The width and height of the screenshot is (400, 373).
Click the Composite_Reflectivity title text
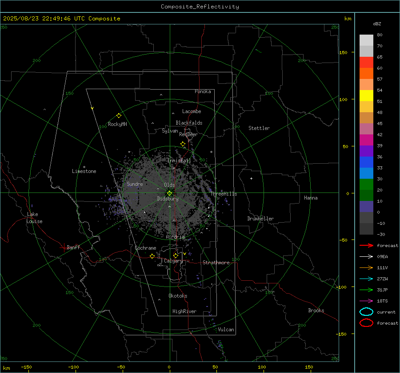[x=200, y=7]
